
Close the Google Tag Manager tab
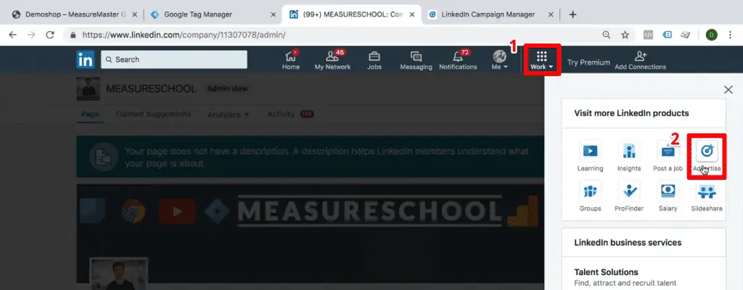273,14
